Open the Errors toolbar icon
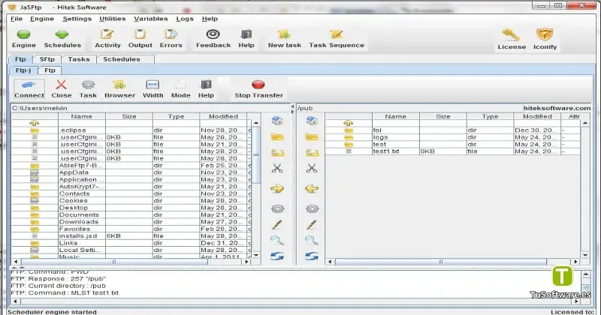The image size is (601, 315). point(171,34)
